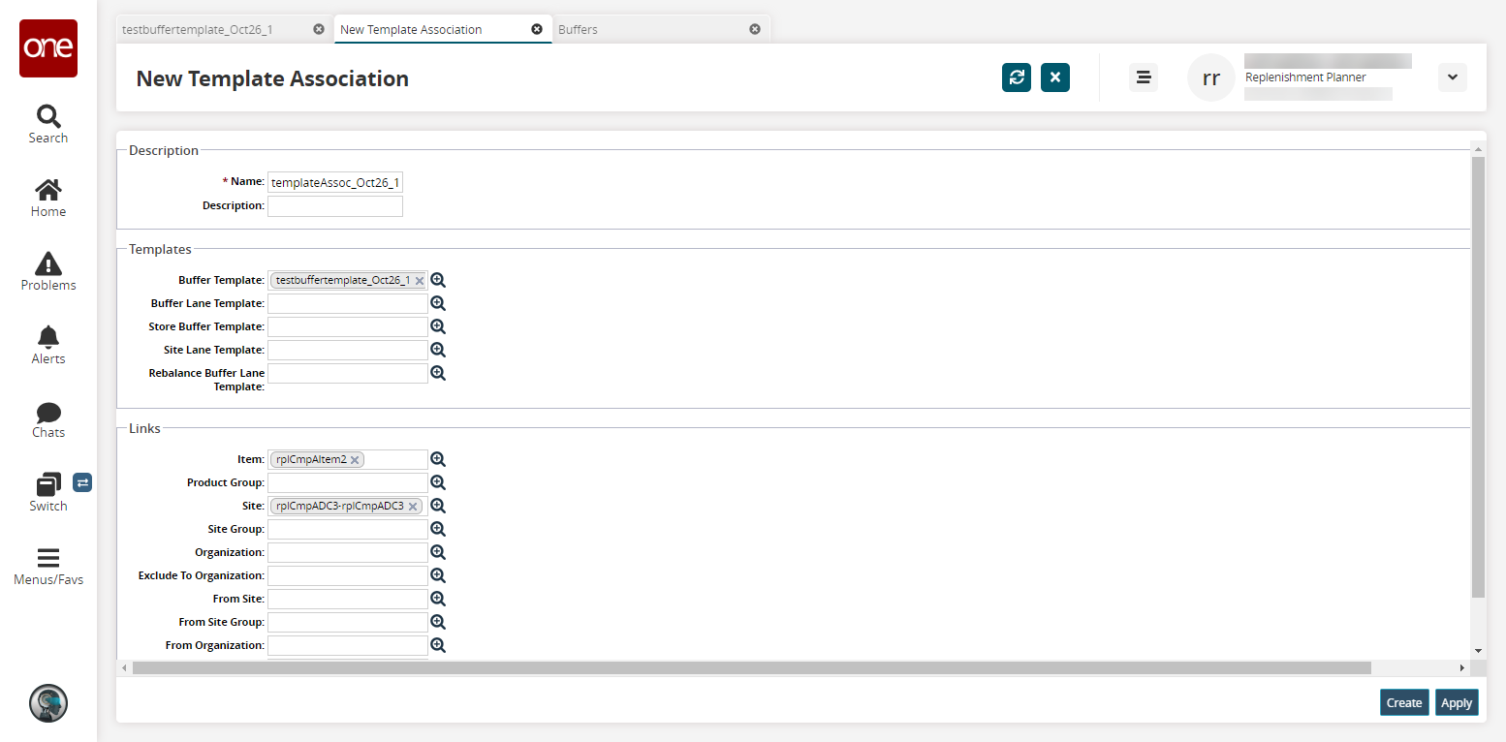Screen dimensions: 1506x742
Task: Open the Problems warning icon
Action: [x=48, y=263]
